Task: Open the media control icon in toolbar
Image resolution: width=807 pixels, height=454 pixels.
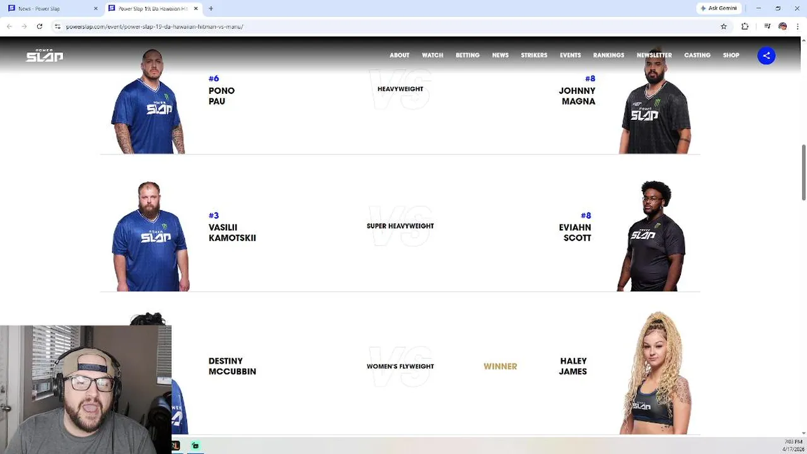Action: point(767,26)
